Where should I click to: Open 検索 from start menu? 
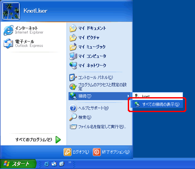pos(99,117)
